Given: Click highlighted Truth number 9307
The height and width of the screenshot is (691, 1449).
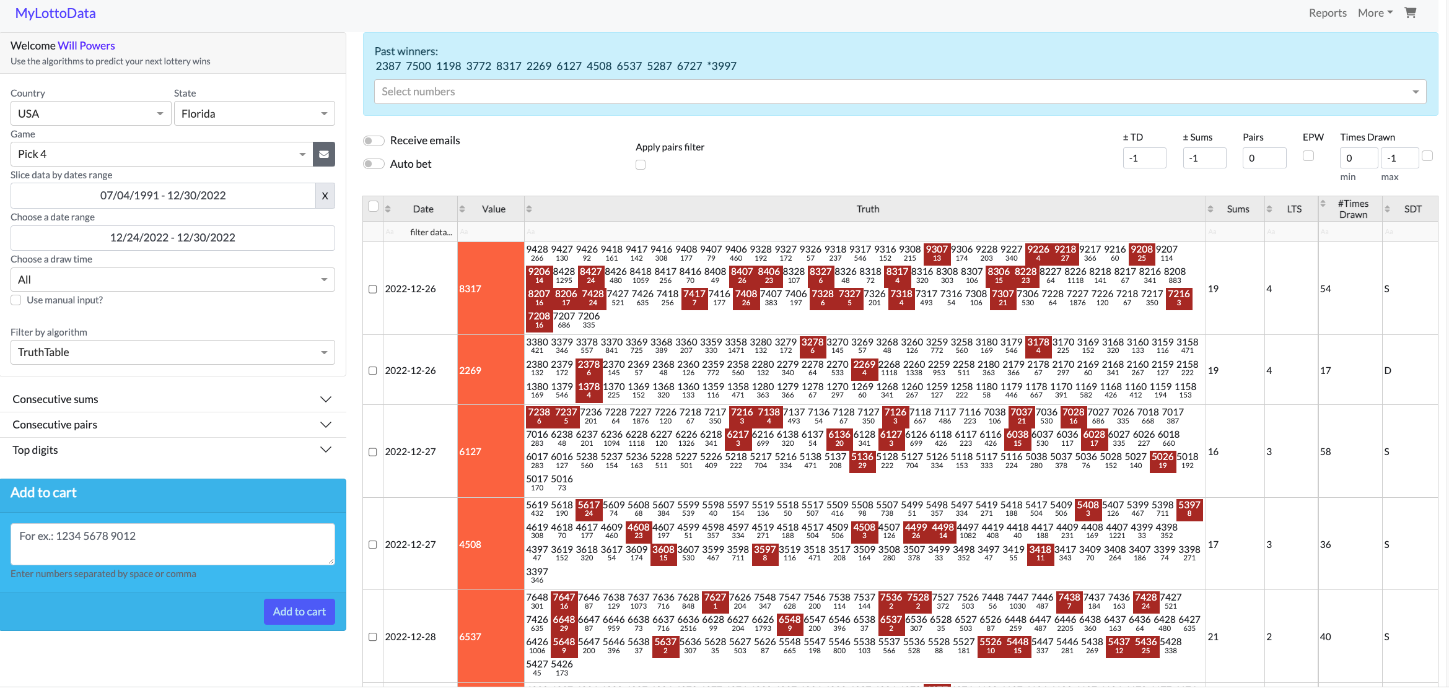Looking at the screenshot, I should pyautogui.click(x=937, y=253).
